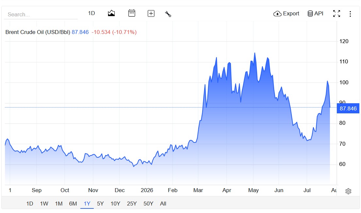Viewport: 361px width, 213px height.
Task: Click the Search input field
Action: pyautogui.click(x=41, y=14)
